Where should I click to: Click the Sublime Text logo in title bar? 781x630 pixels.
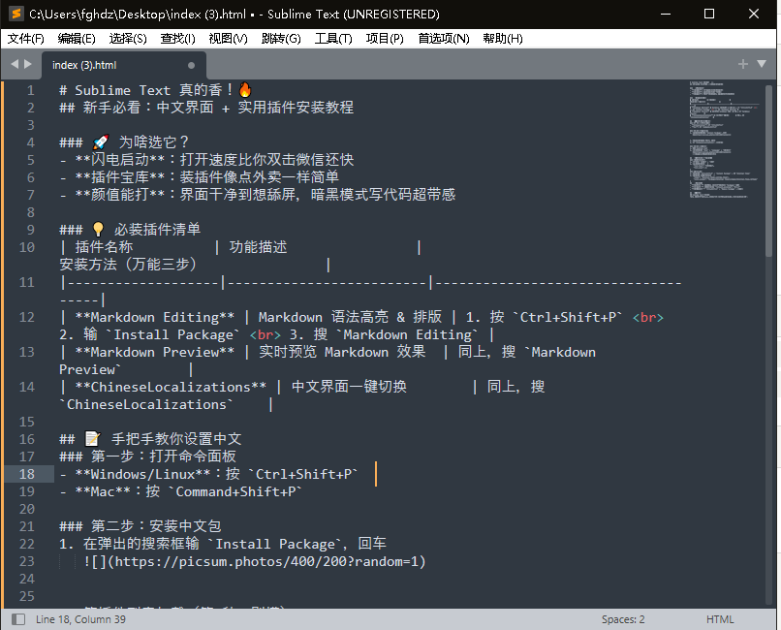click(16, 14)
